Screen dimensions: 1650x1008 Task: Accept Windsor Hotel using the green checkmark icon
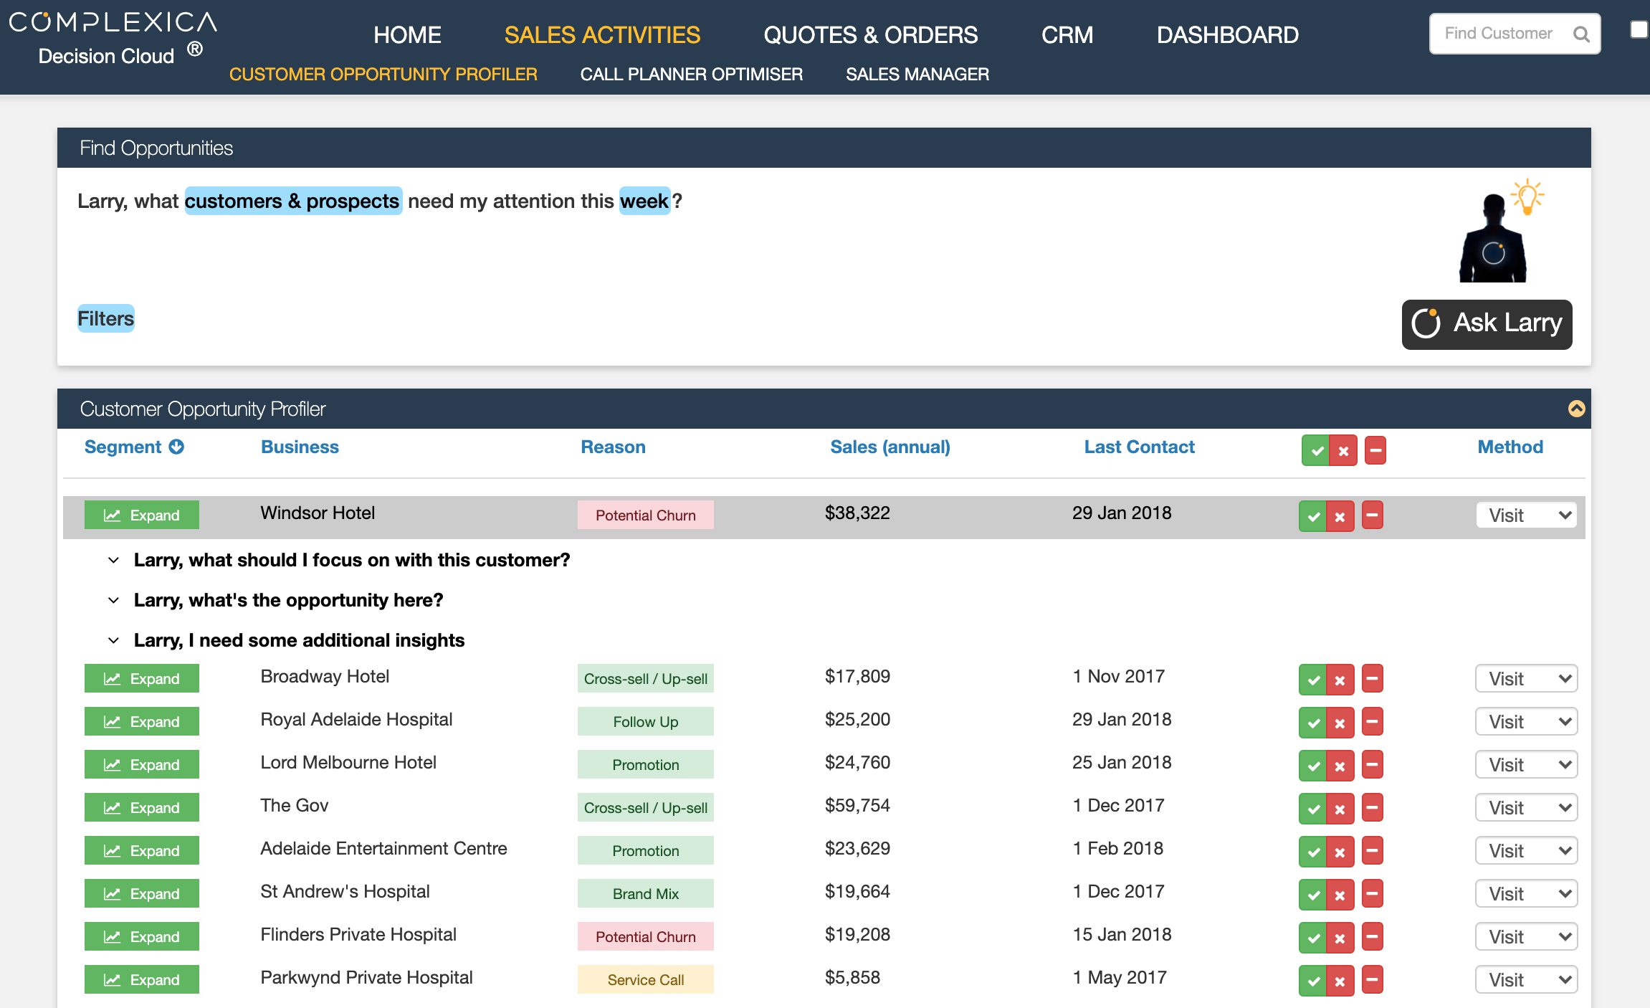(1313, 515)
